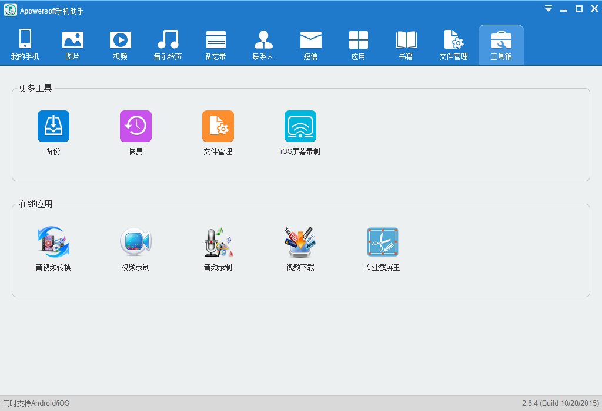Viewport: 602px width, 411px height.
Task: Open the 音乐铃声 (Music & Ringtones) tab
Action: click(168, 45)
